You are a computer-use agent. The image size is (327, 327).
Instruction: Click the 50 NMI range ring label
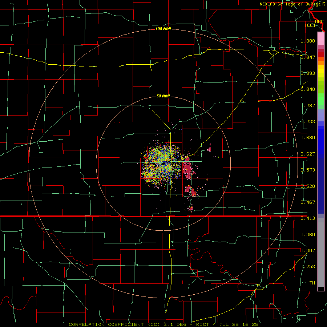click(163, 96)
